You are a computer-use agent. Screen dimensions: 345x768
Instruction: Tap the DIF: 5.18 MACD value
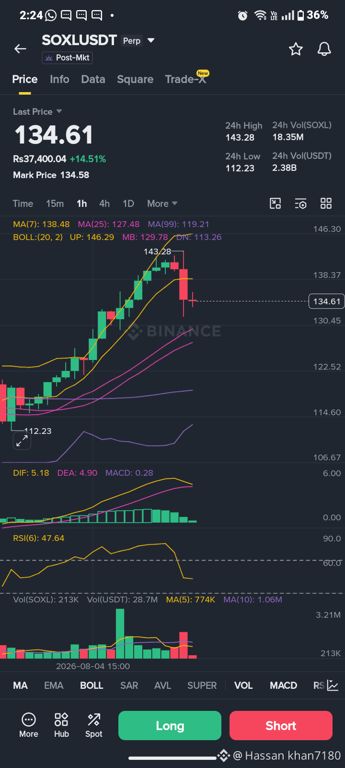coord(31,473)
